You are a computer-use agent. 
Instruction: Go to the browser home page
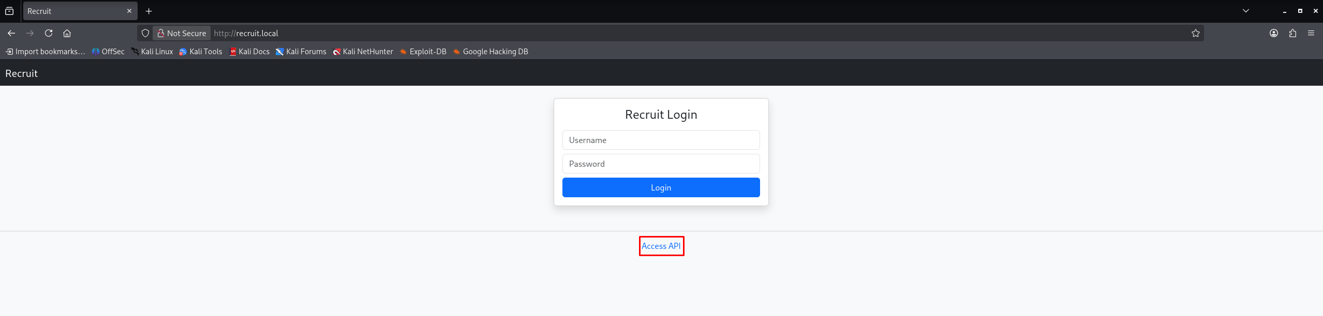(x=67, y=33)
